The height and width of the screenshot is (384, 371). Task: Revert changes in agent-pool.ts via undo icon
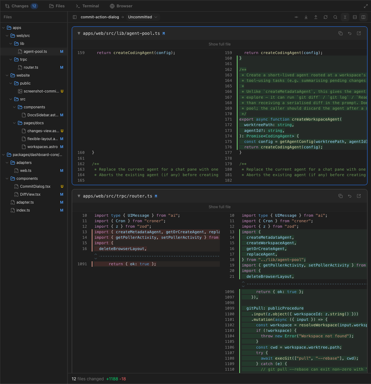pyautogui.click(x=350, y=33)
